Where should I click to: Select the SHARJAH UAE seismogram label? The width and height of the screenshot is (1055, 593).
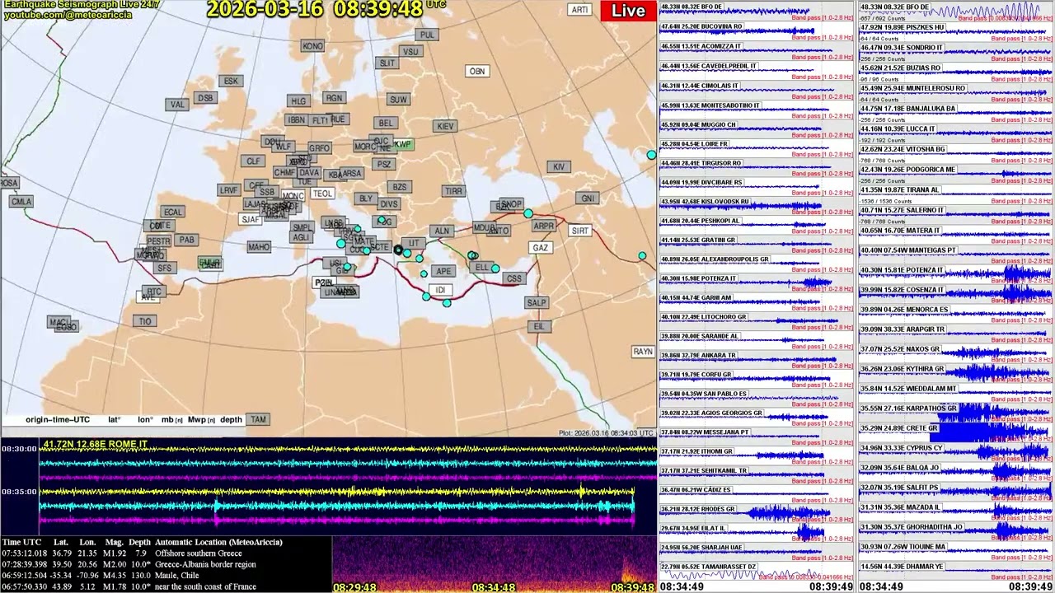[701, 547]
